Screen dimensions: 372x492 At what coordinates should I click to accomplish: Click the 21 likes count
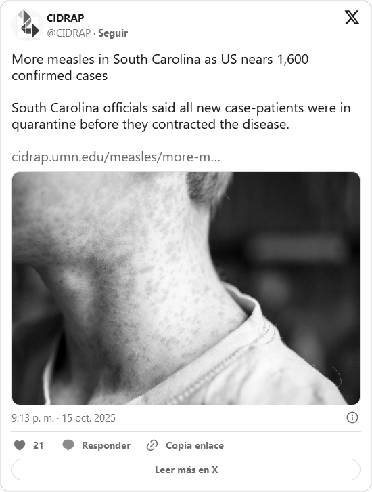click(38, 445)
